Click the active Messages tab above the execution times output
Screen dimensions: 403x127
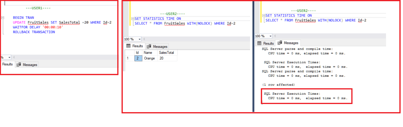tap(288, 43)
